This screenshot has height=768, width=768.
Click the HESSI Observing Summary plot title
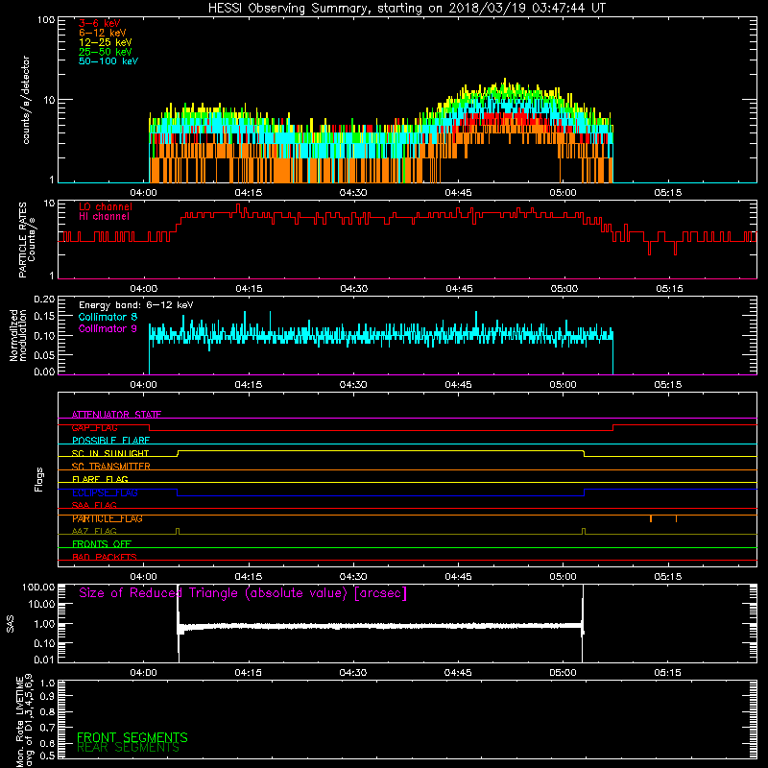[x=407, y=9]
